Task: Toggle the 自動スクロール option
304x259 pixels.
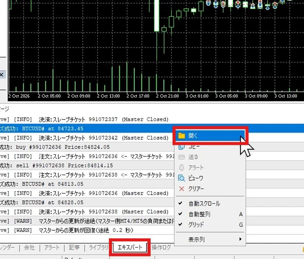Action: click(210, 203)
